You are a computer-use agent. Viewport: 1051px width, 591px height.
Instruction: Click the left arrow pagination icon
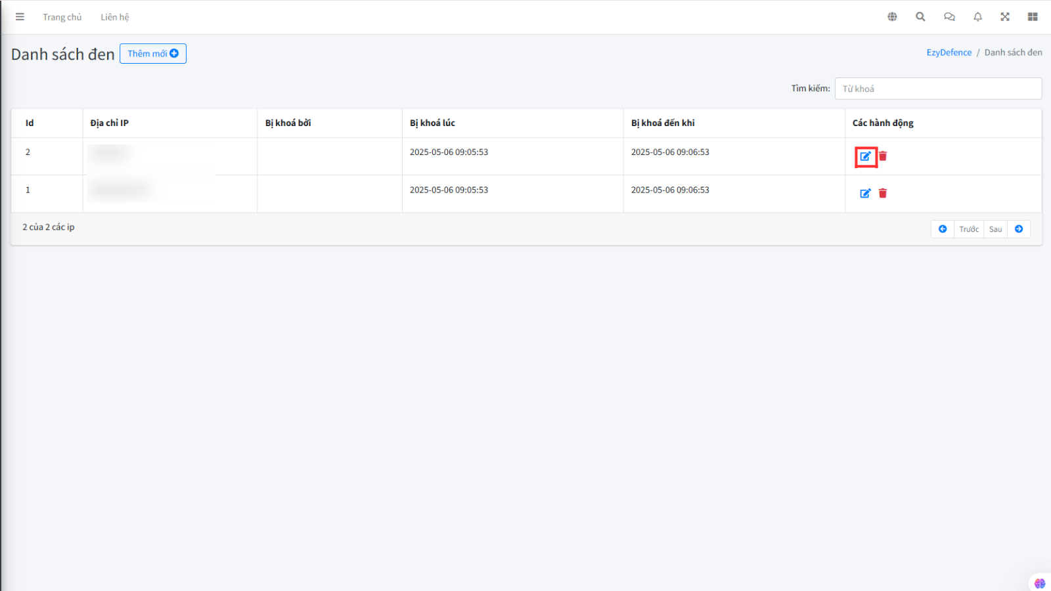(x=943, y=229)
